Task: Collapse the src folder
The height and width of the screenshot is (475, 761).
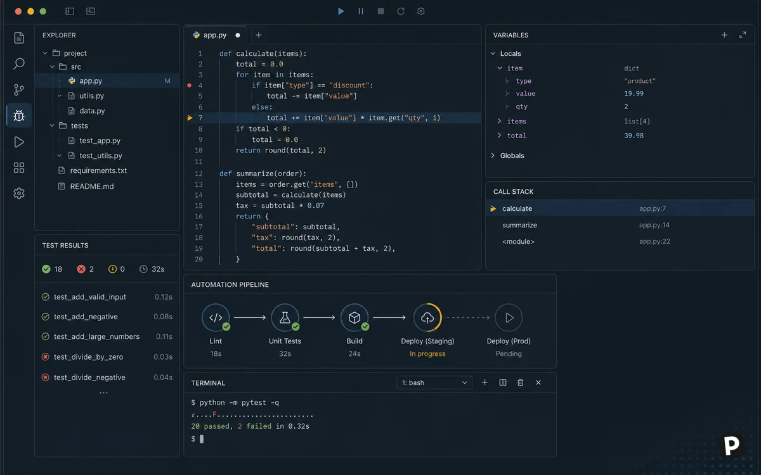Action: [x=53, y=66]
